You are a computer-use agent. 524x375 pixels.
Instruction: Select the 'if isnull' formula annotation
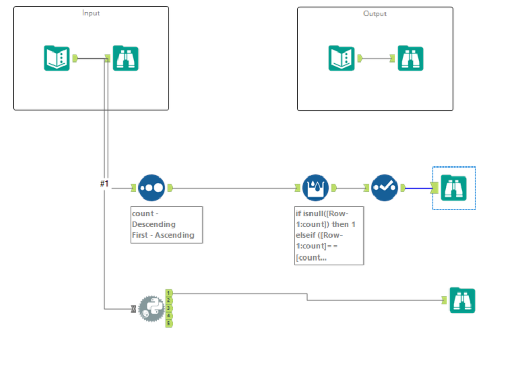[x=329, y=235]
